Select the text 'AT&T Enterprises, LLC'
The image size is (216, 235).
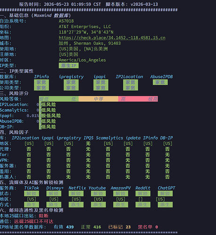[85, 27]
